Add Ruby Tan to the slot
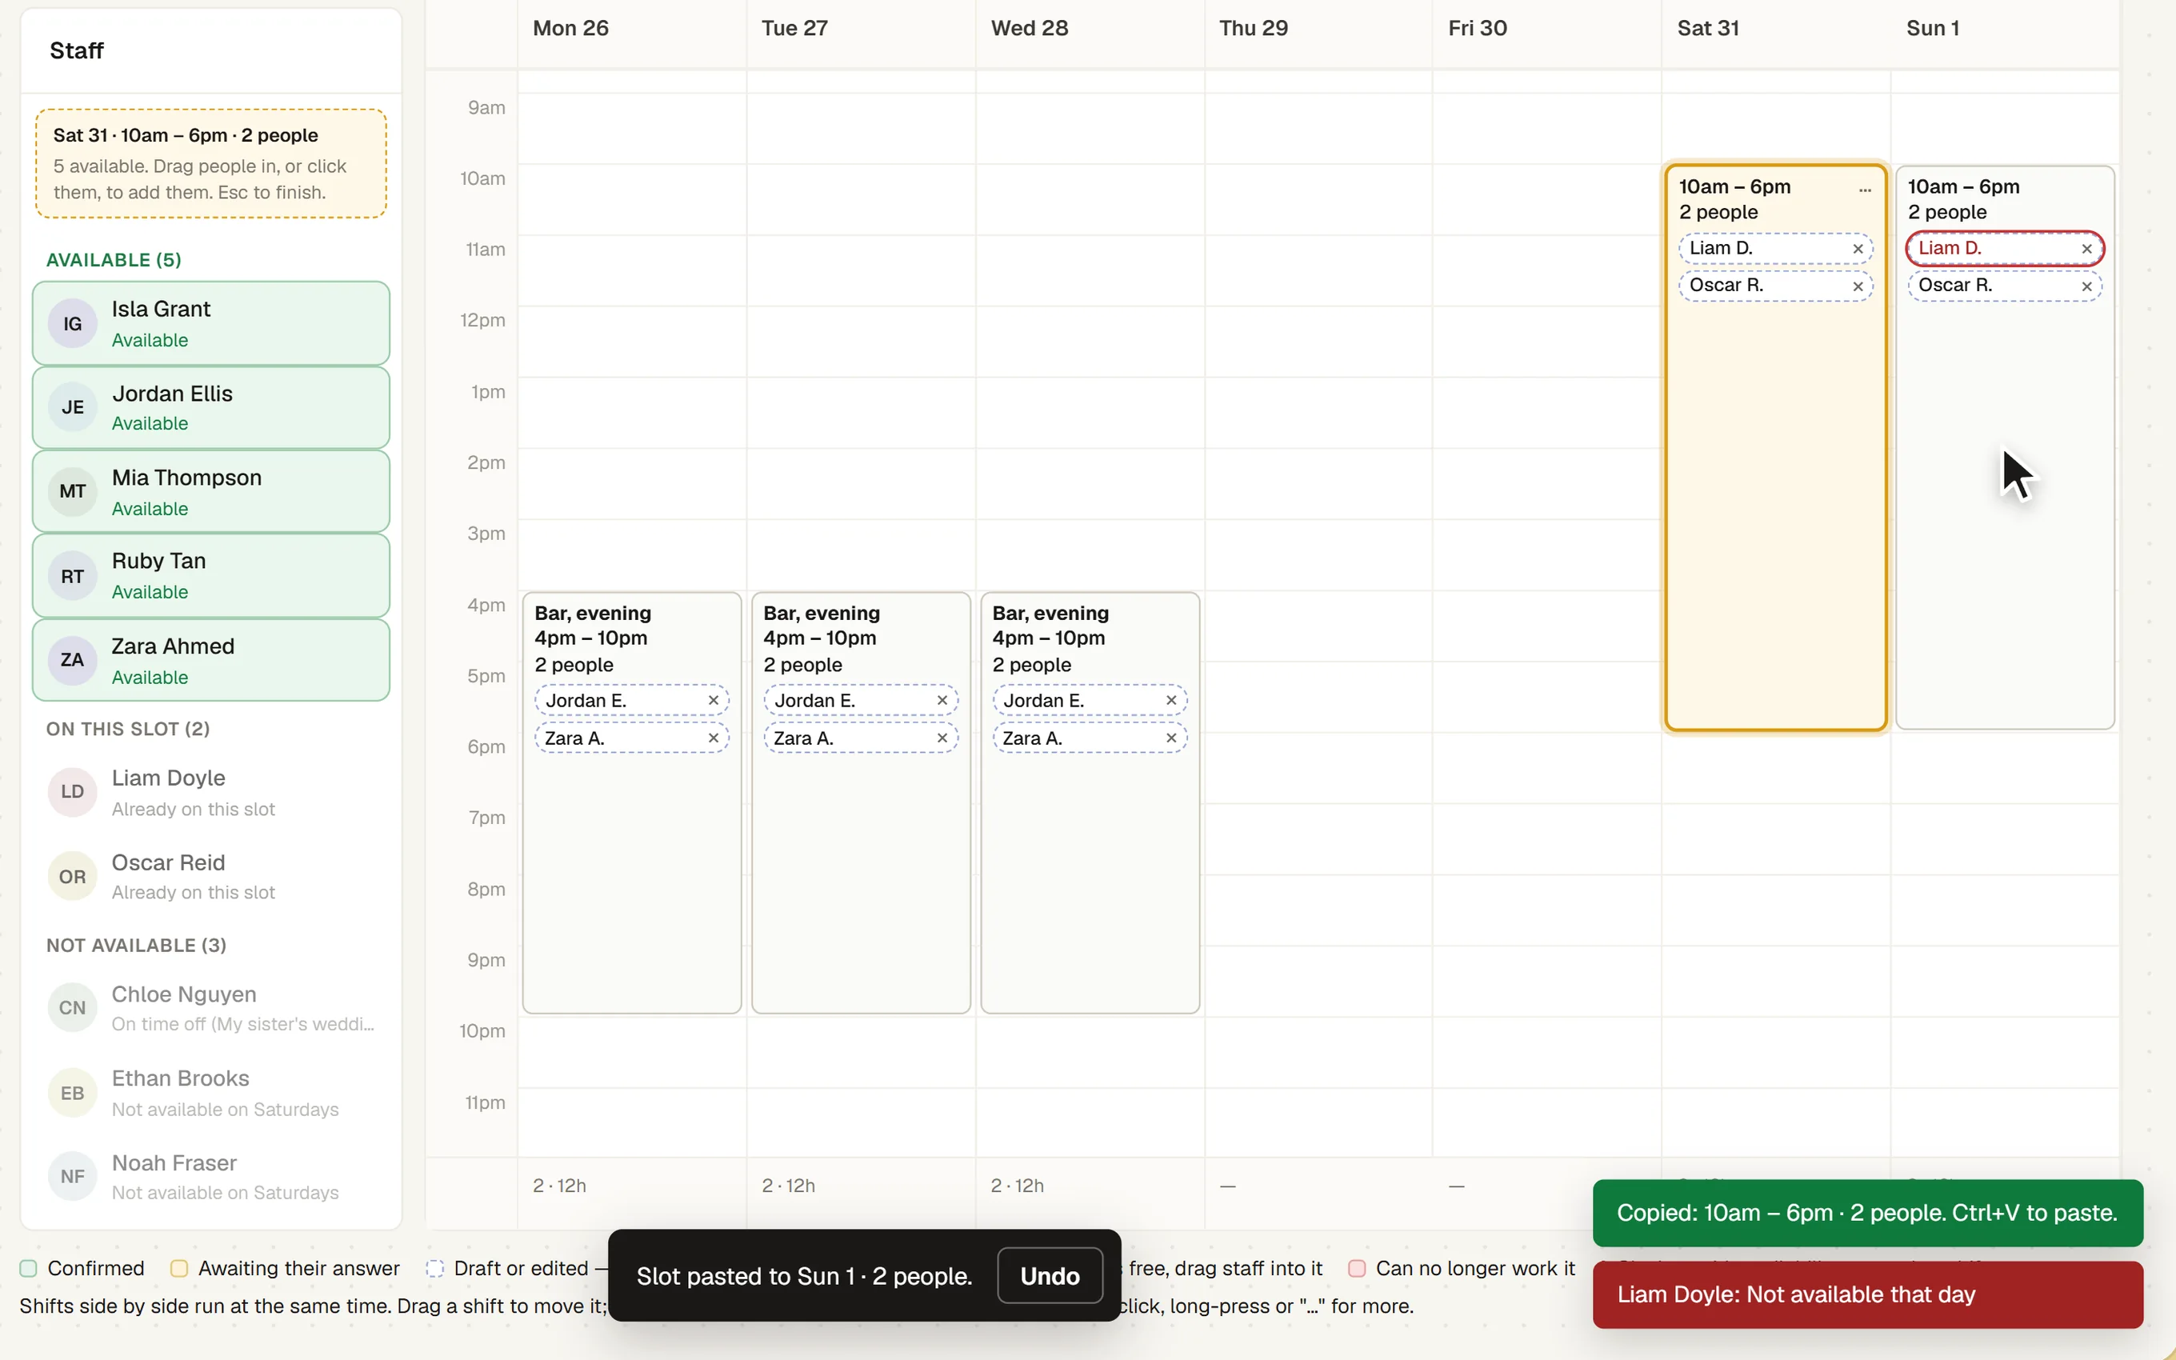Screen dimensions: 2176x1360 [x=211, y=576]
